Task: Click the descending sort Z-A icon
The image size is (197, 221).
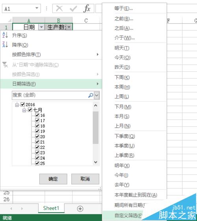Action: click(x=5, y=45)
